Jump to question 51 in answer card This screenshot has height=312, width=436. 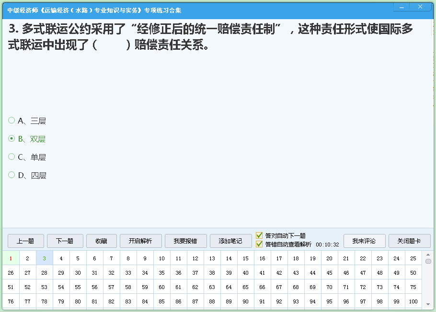[11, 287]
